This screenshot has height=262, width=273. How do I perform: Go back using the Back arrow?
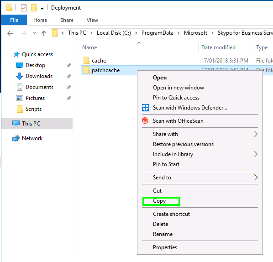click(x=10, y=33)
